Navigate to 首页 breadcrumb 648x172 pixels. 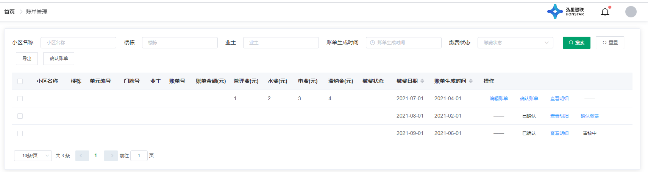[x=9, y=12]
